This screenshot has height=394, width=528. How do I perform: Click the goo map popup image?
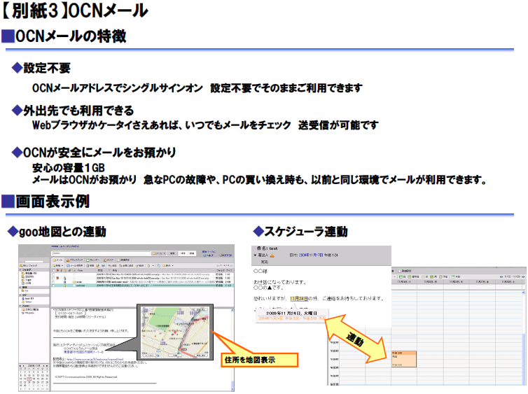[175, 332]
